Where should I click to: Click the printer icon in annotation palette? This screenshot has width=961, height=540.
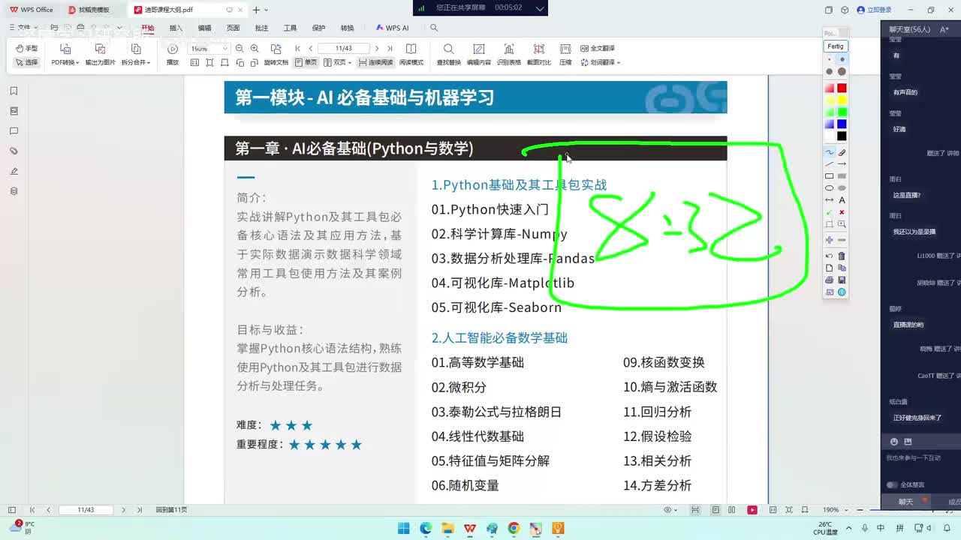[830, 280]
